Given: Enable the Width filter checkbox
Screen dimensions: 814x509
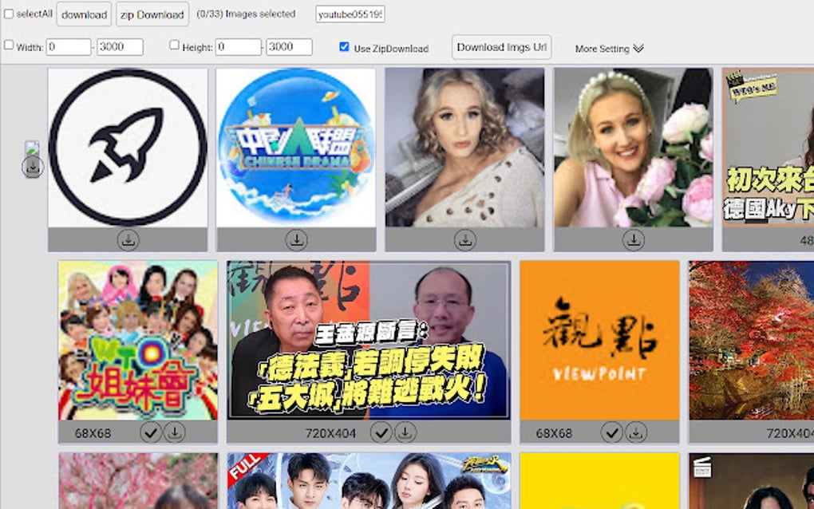Looking at the screenshot, I should click(x=9, y=46).
